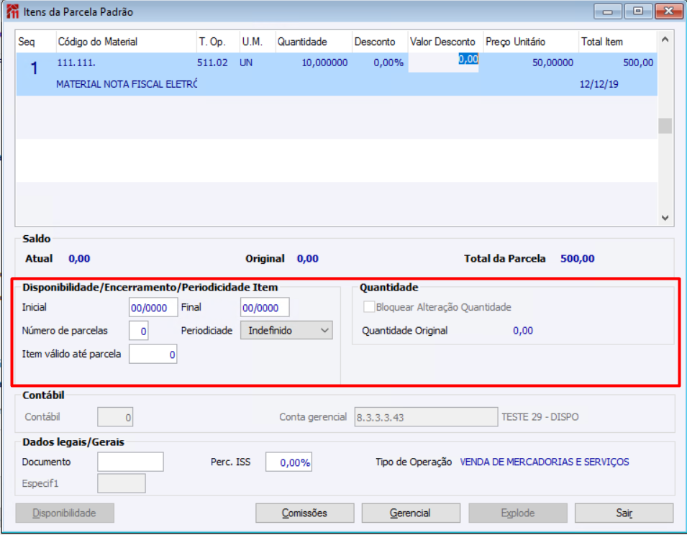The width and height of the screenshot is (687, 535).
Task: Click quantity cell 10,000000
Action: click(324, 63)
